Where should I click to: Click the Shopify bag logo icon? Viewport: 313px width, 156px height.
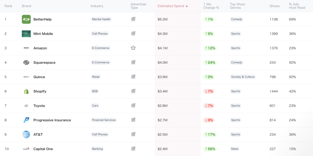(x=26, y=91)
